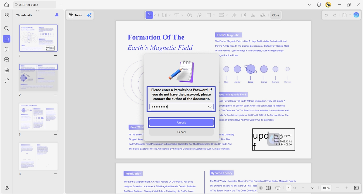Expand the Text tool dropdown arrow

[182, 15]
